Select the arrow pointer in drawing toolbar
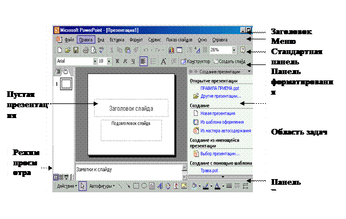This screenshot has width=346, height=219. [x=83, y=186]
